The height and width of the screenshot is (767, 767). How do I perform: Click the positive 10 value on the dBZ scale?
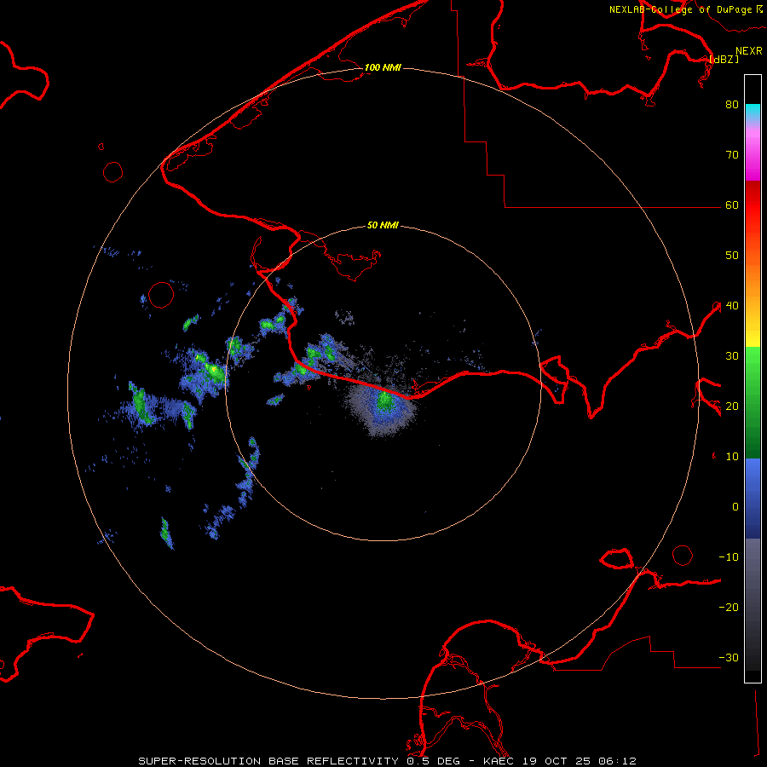pos(732,457)
